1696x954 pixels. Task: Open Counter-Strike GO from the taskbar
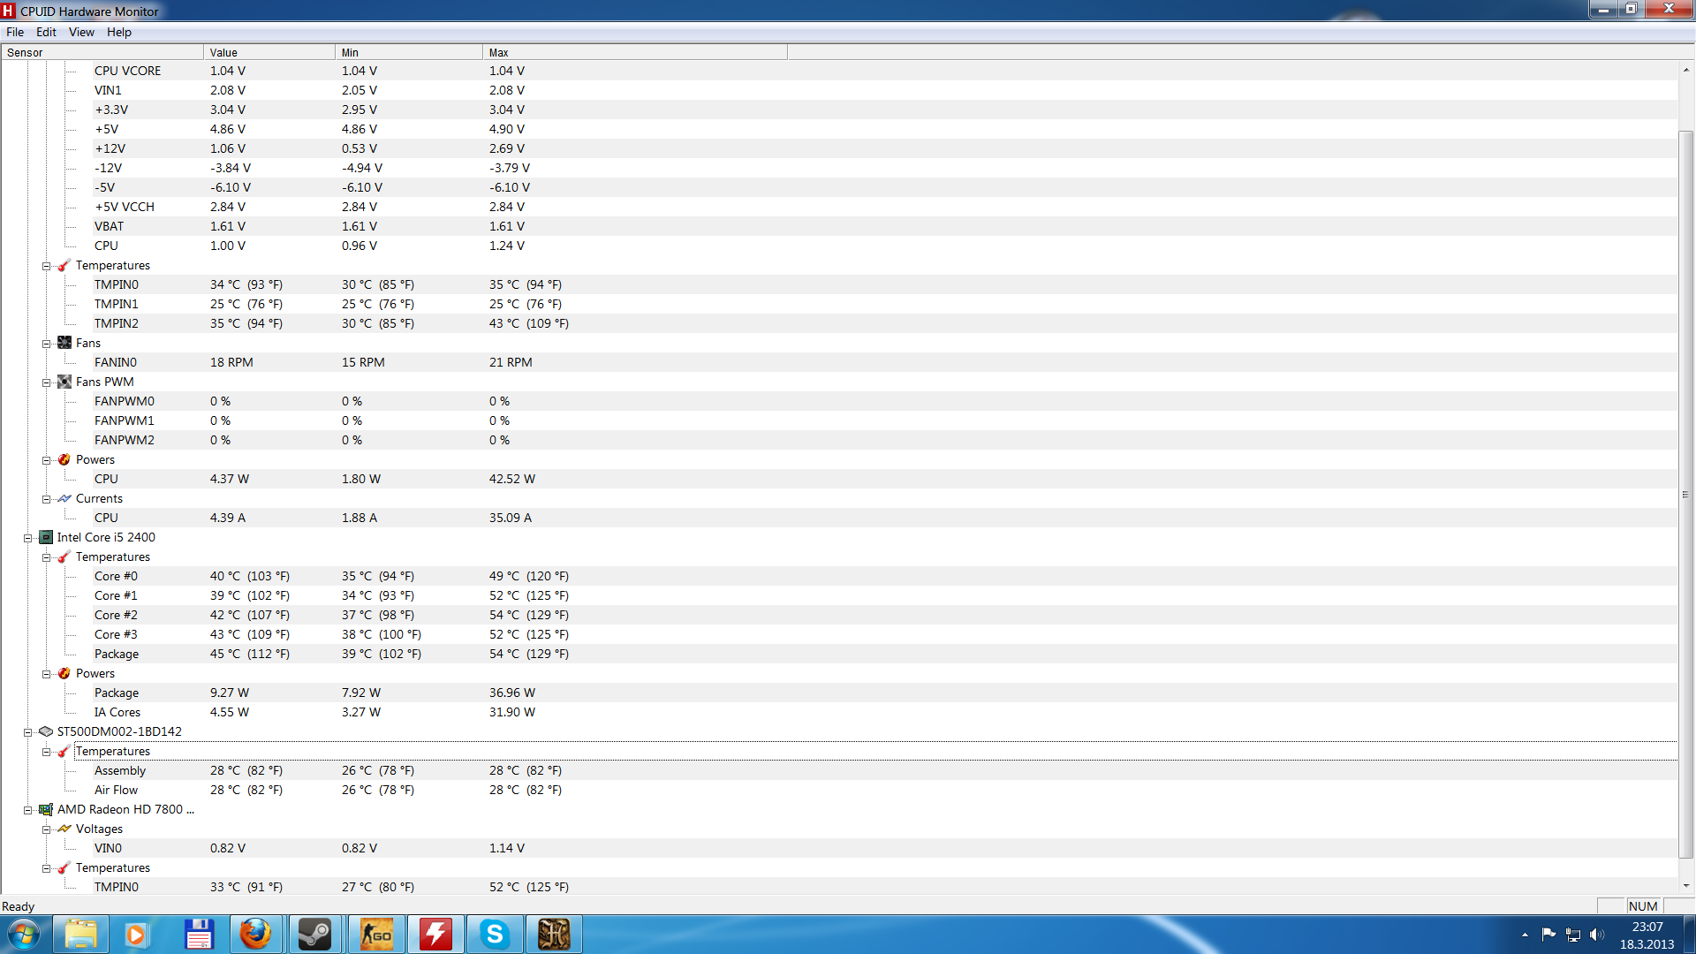pyautogui.click(x=376, y=935)
